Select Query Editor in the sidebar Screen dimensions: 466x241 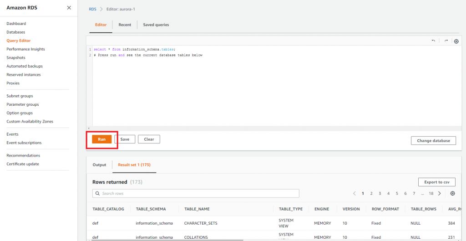(x=18, y=40)
